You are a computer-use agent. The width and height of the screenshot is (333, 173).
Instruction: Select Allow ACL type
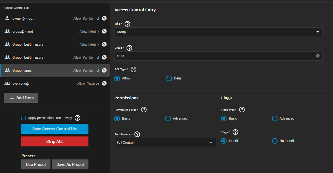tap(117, 78)
